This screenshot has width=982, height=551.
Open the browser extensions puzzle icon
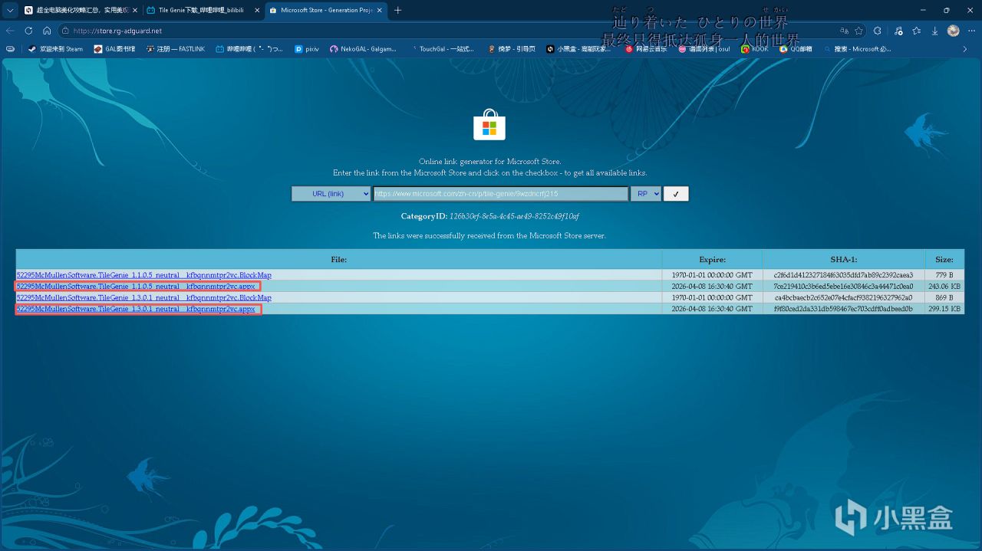[x=878, y=31]
